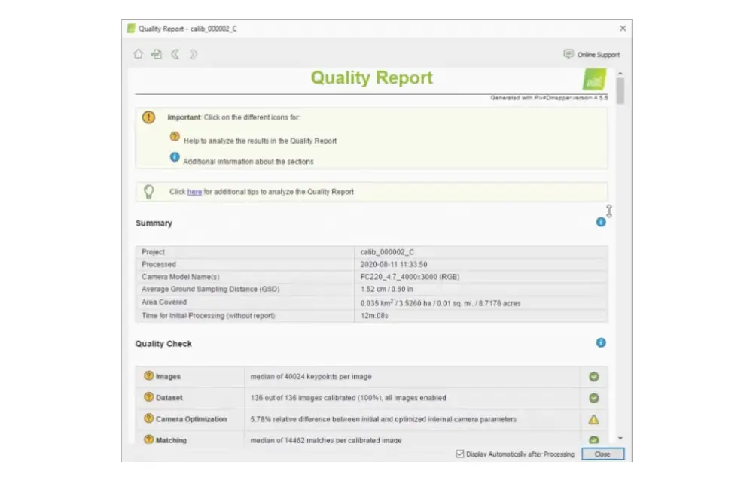
Task: Open help icon for Dataset row
Action: click(x=149, y=397)
